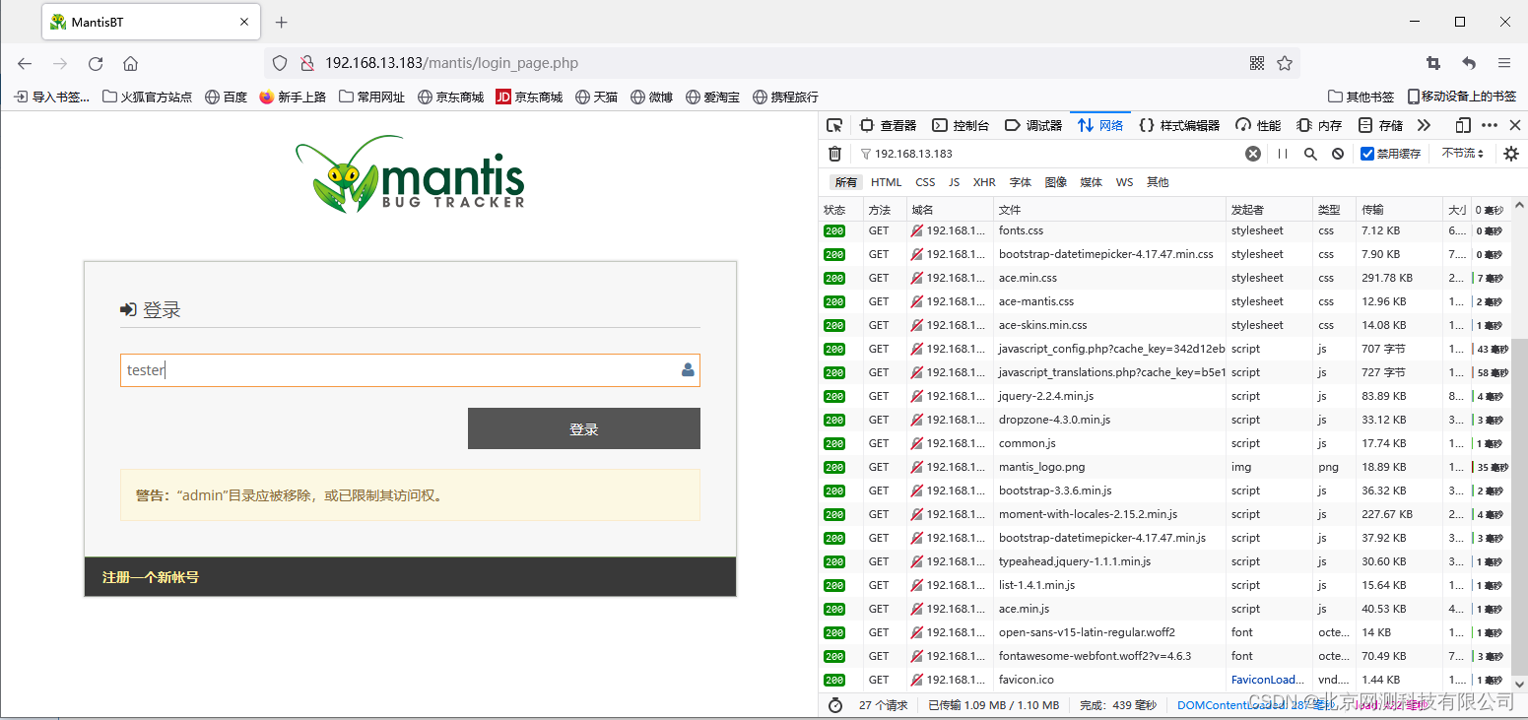The width and height of the screenshot is (1528, 720).
Task: Switch to the 控制台 console tab
Action: coord(961,125)
